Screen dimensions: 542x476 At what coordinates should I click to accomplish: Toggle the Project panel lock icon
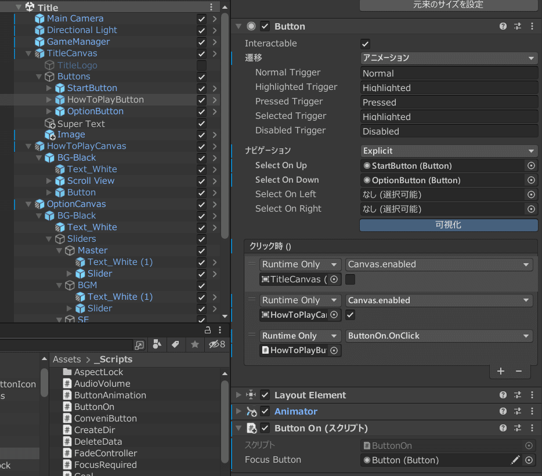click(x=207, y=330)
